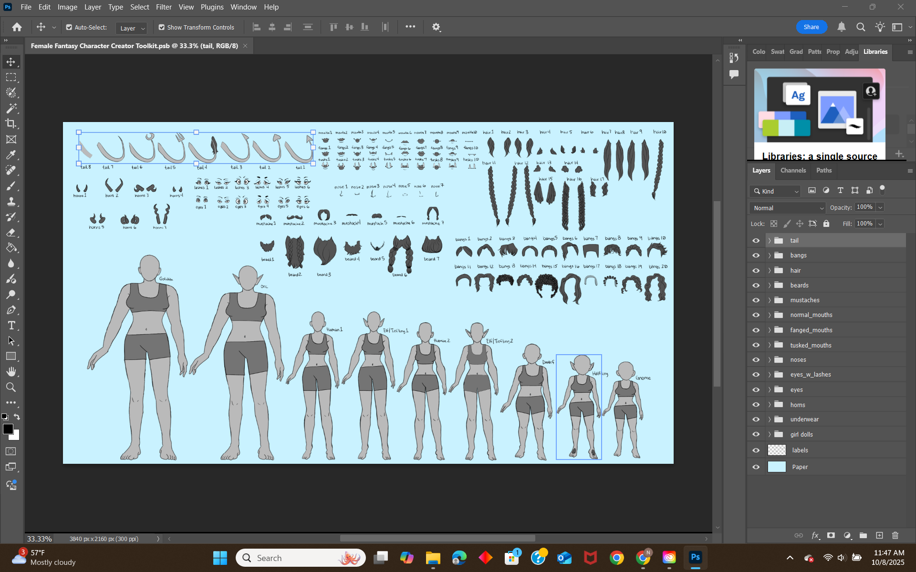Open the Auto-Select Layer dropdown
The height and width of the screenshot is (572, 916).
pyautogui.click(x=131, y=28)
